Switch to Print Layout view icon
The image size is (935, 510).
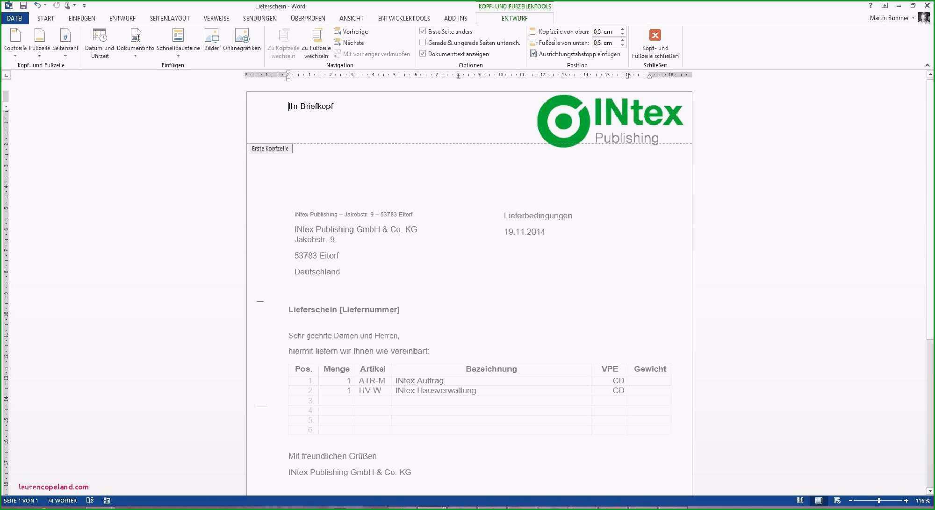click(x=819, y=500)
